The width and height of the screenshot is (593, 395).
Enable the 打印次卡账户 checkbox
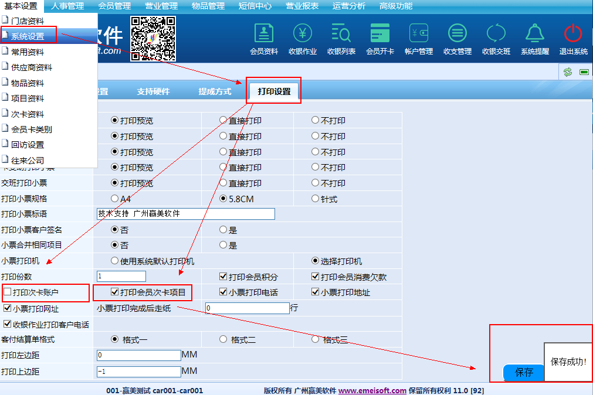[x=8, y=292]
